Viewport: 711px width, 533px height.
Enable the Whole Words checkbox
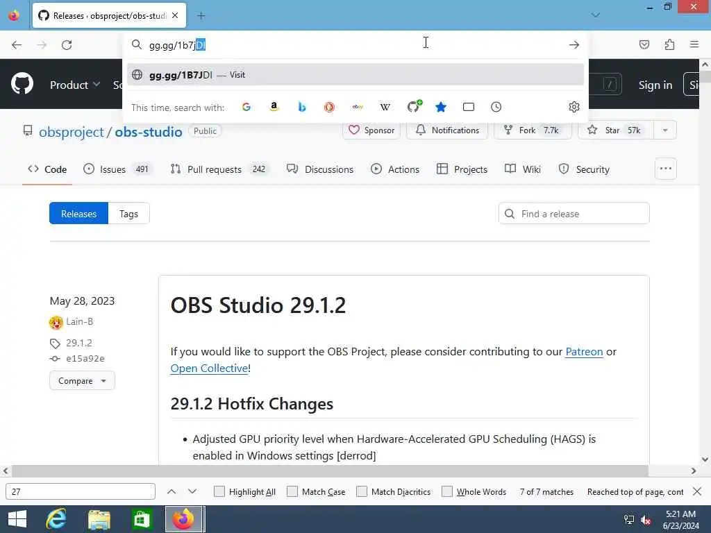[447, 491]
